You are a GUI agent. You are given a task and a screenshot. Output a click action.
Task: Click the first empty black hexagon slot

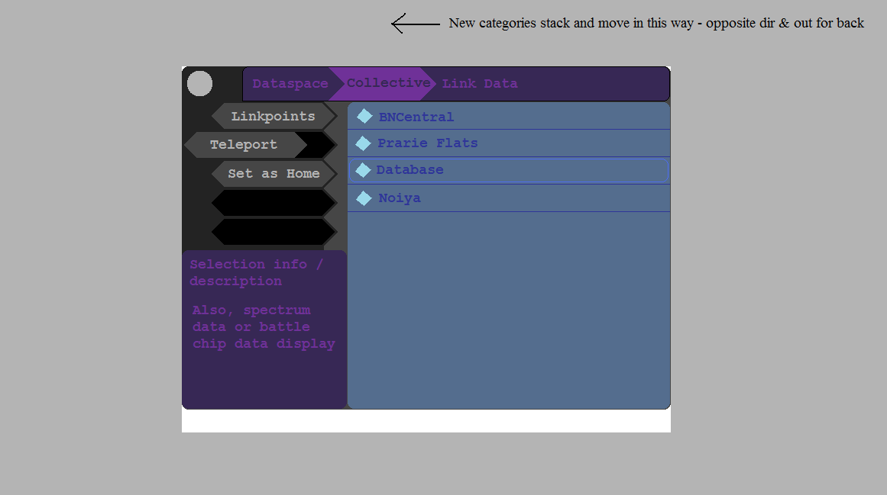(x=274, y=203)
